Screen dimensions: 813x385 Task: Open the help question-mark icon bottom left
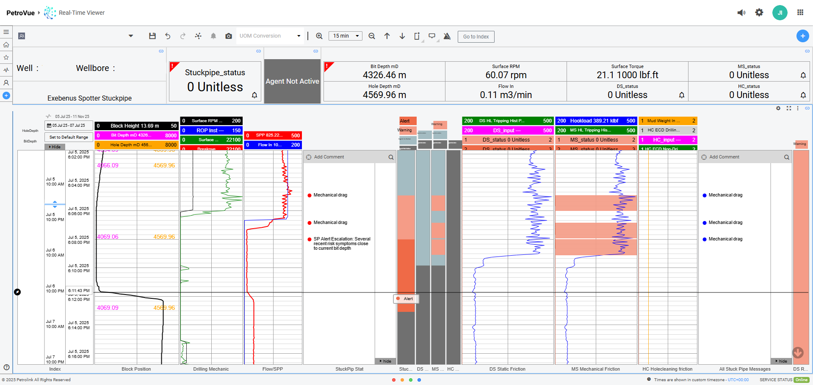6,366
